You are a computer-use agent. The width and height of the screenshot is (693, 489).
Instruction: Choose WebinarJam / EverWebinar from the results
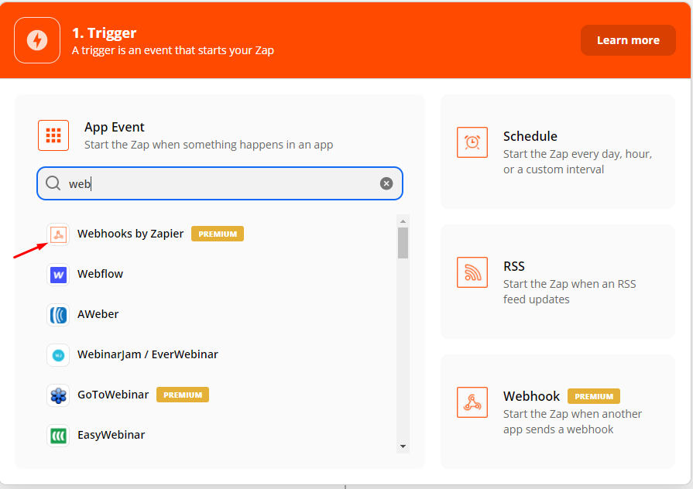(147, 354)
